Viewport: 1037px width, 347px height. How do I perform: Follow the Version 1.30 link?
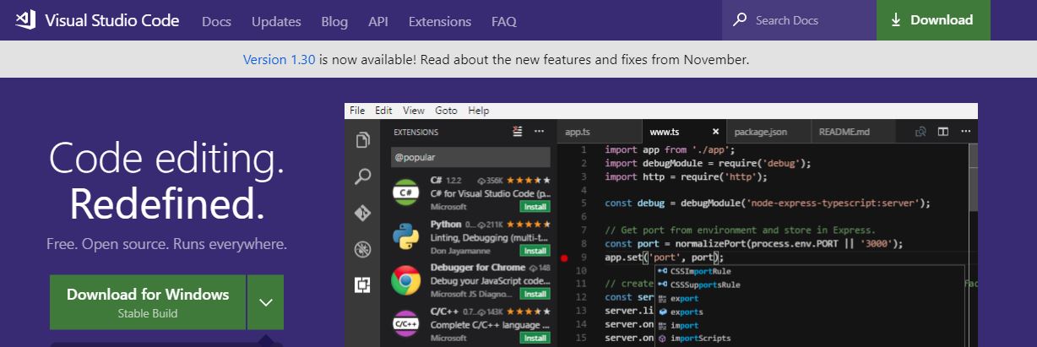[x=279, y=60]
